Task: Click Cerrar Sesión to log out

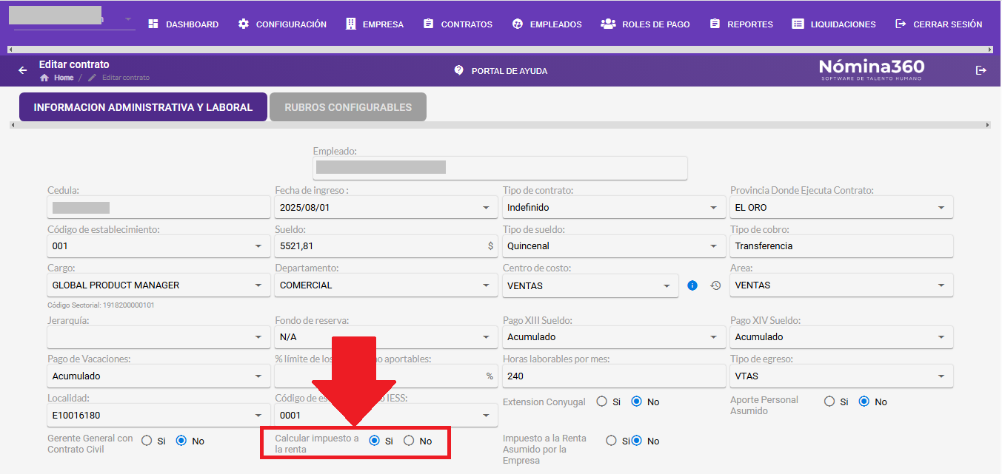Action: 938,24
